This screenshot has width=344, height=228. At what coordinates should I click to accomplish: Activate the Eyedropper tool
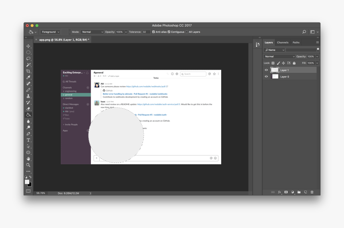click(28, 77)
